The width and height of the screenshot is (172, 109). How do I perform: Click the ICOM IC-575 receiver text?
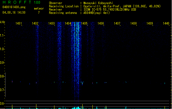click(110, 10)
